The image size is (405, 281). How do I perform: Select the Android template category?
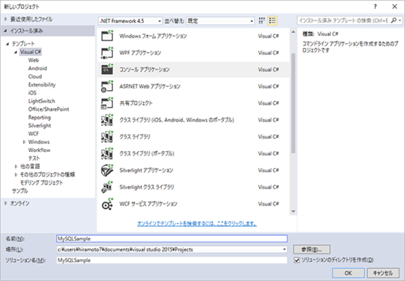38,68
